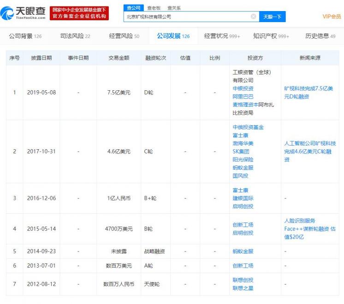Open the 经营状况 999+ tab
Image resolution: width=344 pixels, height=304 pixels.
tap(222, 36)
